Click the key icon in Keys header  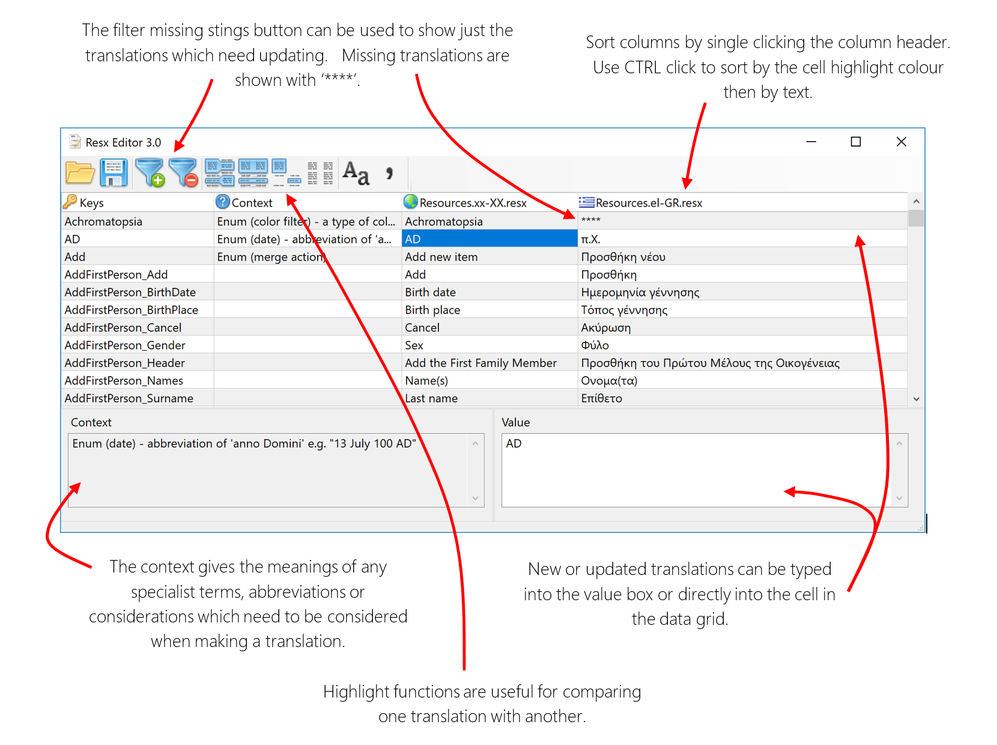[70, 201]
